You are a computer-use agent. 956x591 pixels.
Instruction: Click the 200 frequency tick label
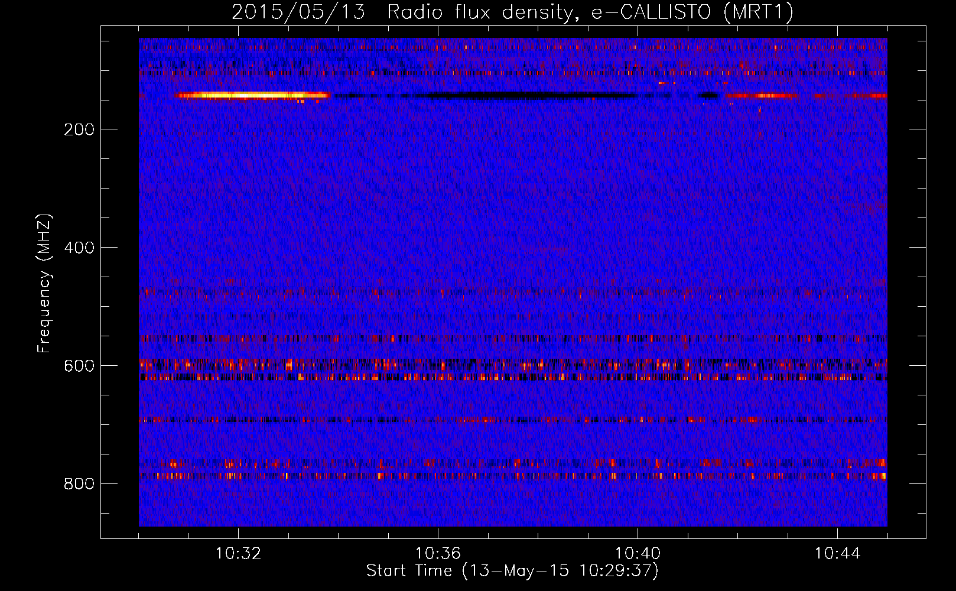pyautogui.click(x=79, y=129)
